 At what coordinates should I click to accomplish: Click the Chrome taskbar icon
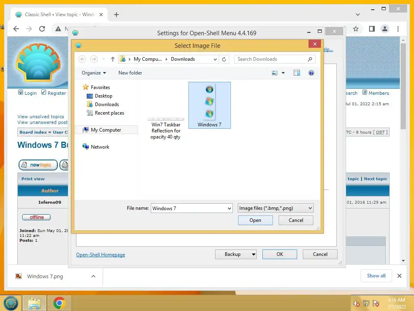59,303
